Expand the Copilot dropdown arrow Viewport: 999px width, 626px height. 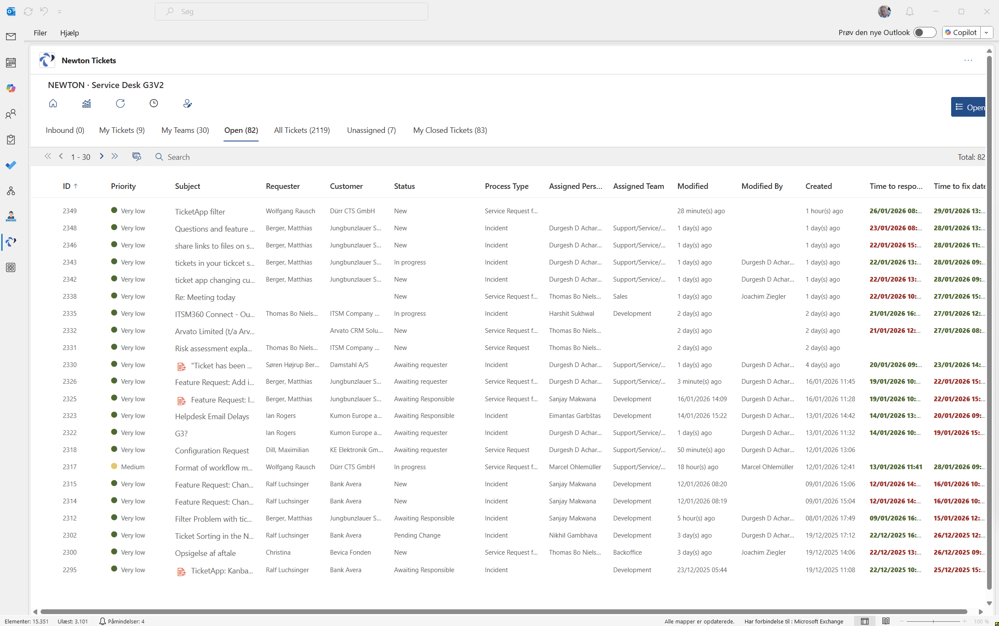tap(987, 32)
